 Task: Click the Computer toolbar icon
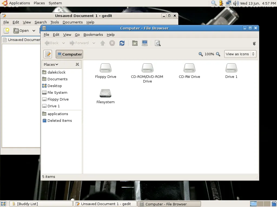145,43
